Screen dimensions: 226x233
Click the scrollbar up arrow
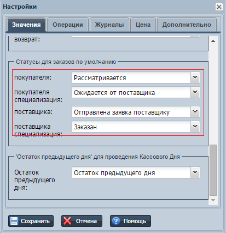click(213, 41)
